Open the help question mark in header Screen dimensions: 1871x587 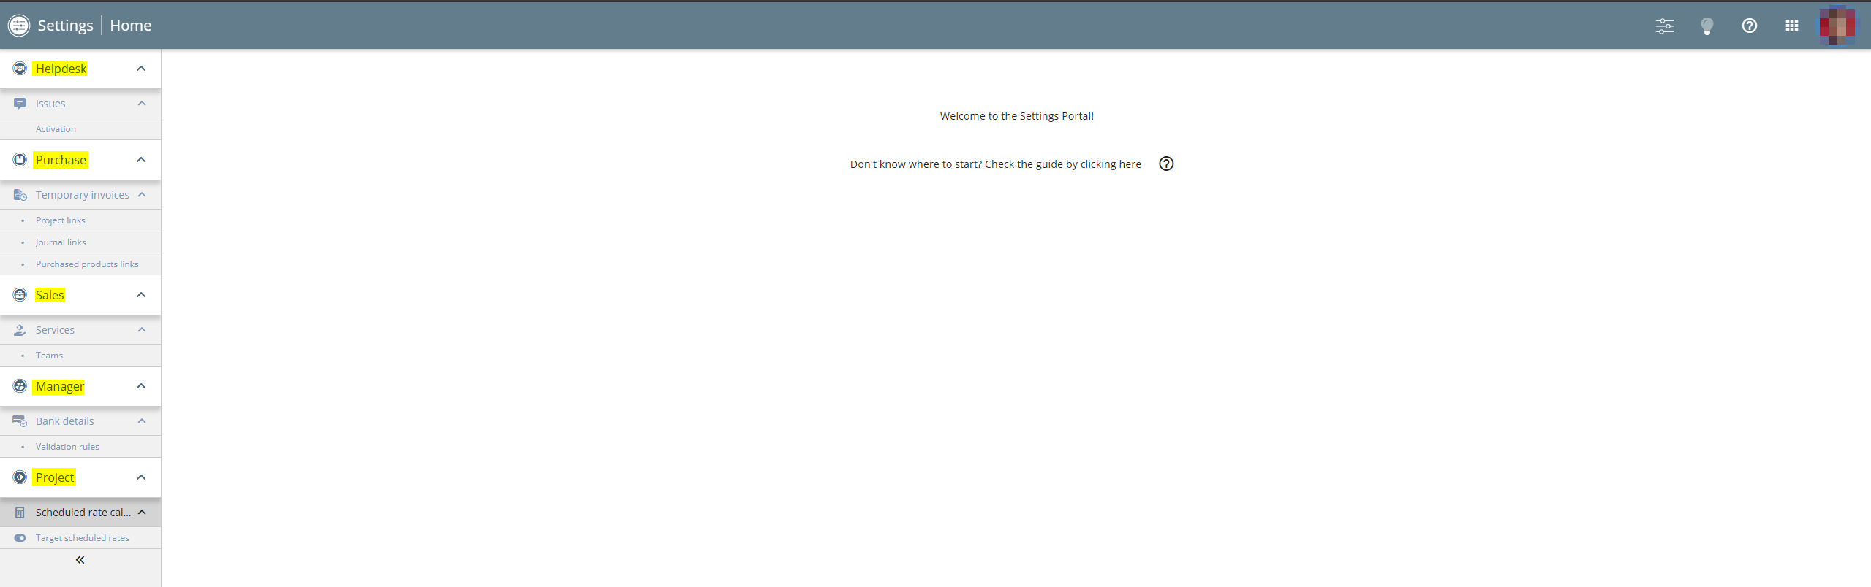(1749, 26)
